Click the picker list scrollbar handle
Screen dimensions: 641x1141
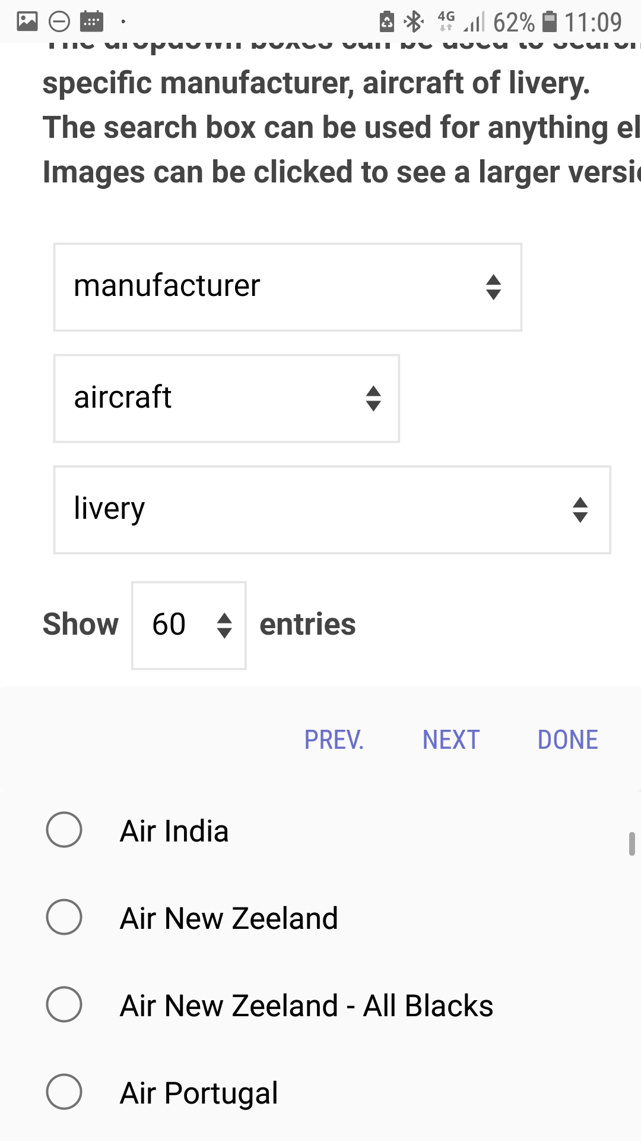coord(632,843)
